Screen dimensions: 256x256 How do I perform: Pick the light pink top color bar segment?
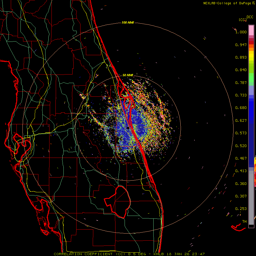click(x=251, y=30)
